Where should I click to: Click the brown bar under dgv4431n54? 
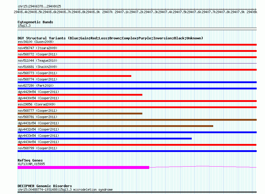click(x=115, y=126)
